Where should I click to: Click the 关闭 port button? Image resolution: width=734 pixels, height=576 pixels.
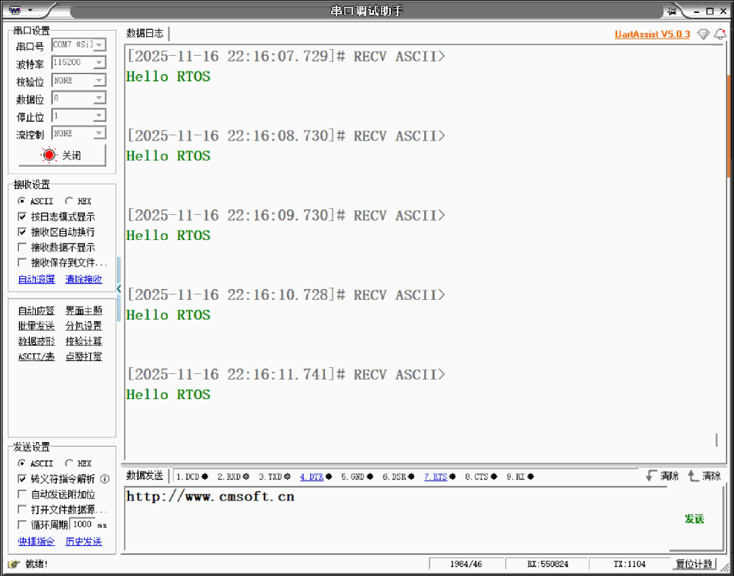(x=63, y=156)
